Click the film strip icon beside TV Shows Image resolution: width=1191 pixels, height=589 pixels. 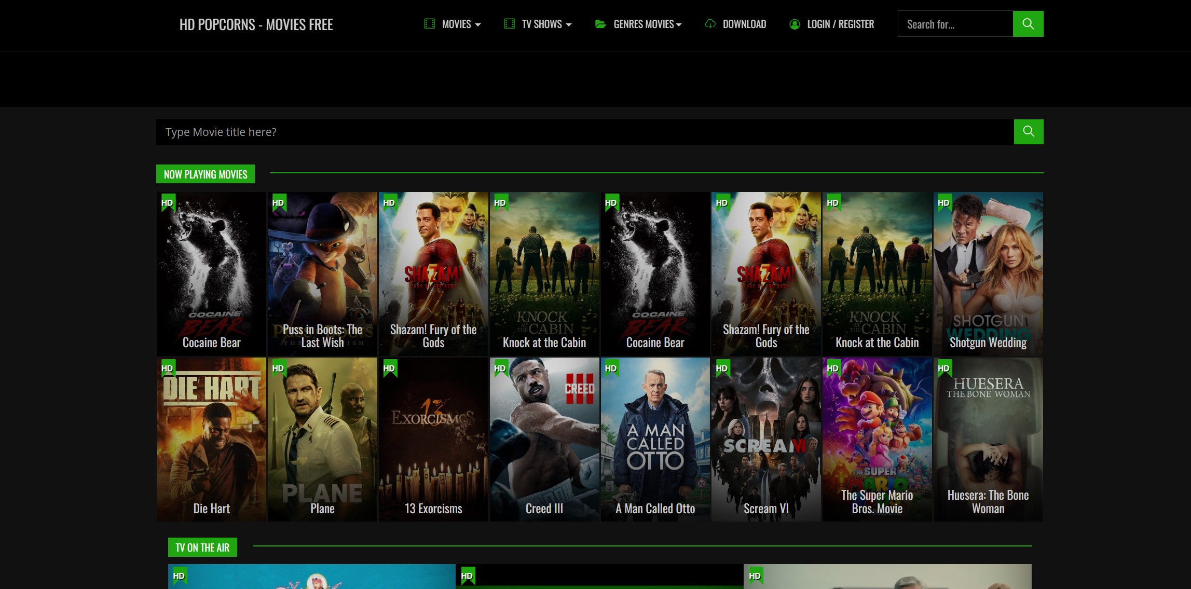(509, 24)
